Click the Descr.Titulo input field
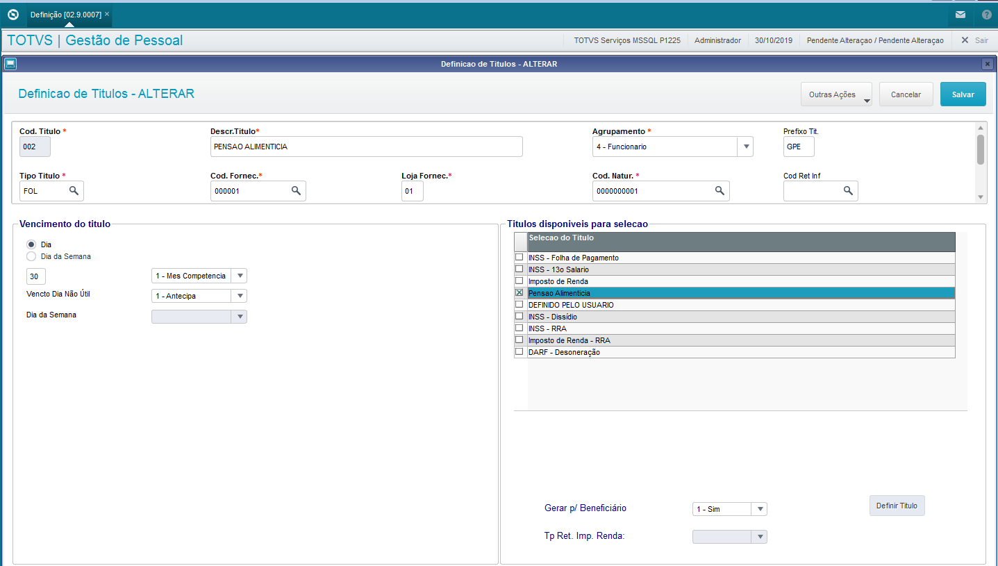998x566 pixels. point(366,147)
